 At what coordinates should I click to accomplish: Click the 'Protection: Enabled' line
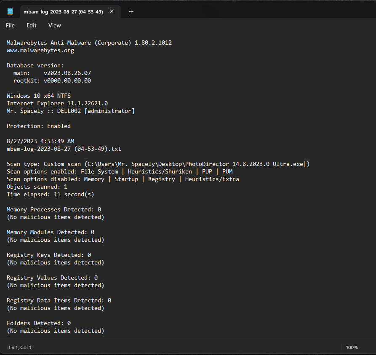pos(39,126)
